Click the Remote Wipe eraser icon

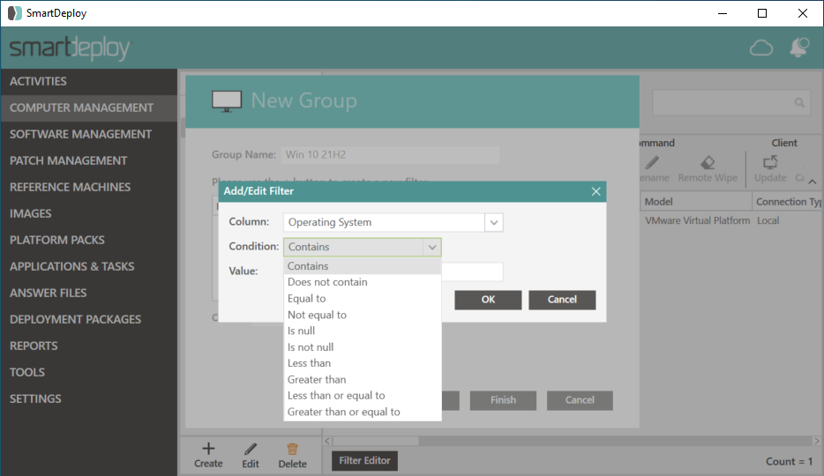[x=708, y=163]
